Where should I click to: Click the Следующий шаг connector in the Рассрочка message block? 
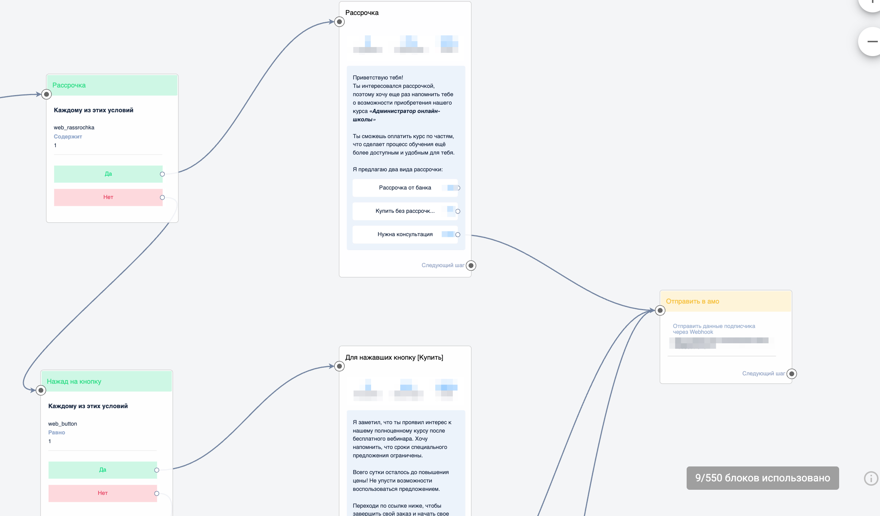pos(471,266)
